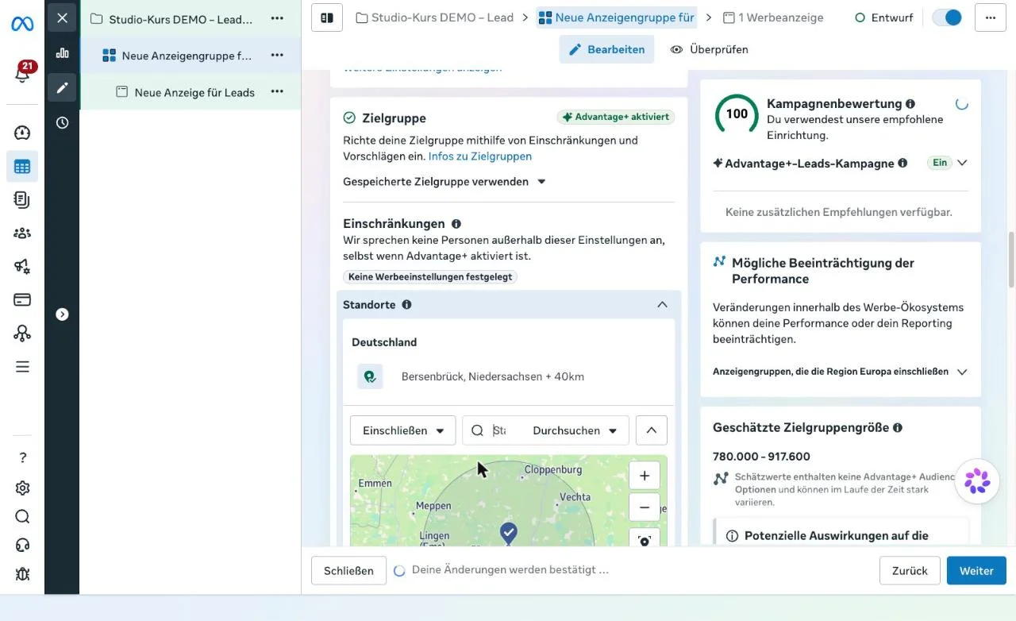1016x621 pixels.
Task: Expand Advantage+-Leads-Kampagne details chevron
Action: tap(962, 163)
